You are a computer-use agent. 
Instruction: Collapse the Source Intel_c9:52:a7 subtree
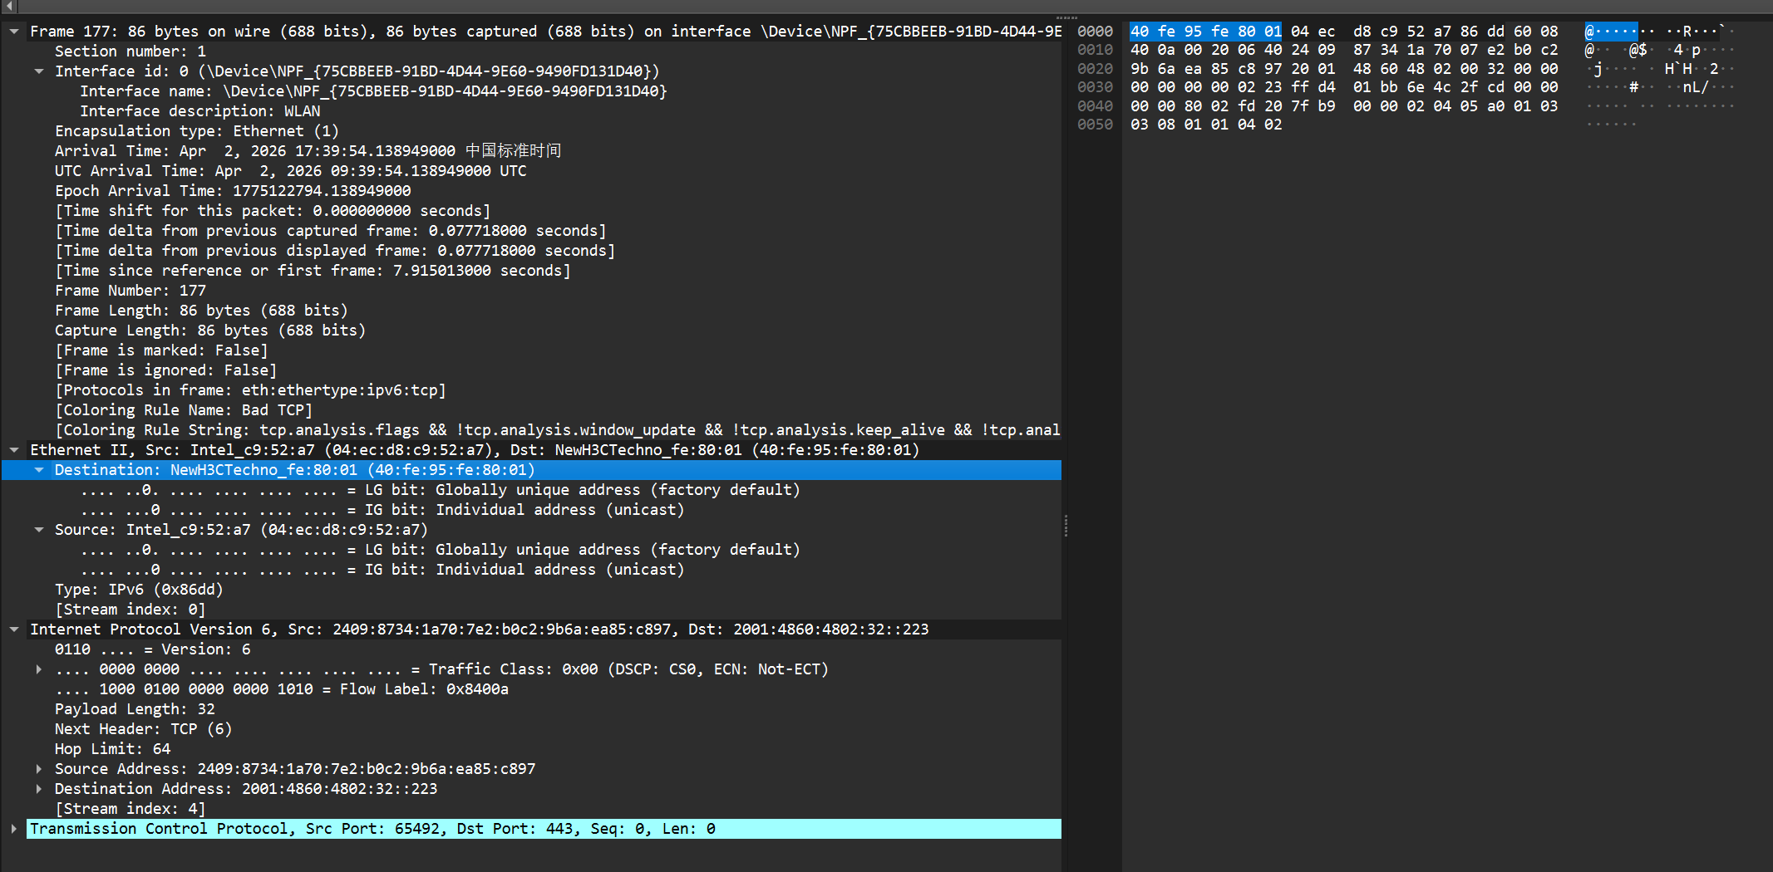(39, 530)
